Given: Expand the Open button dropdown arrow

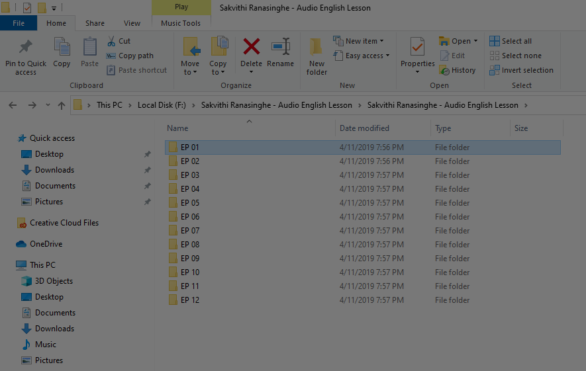Looking at the screenshot, I should [475, 41].
